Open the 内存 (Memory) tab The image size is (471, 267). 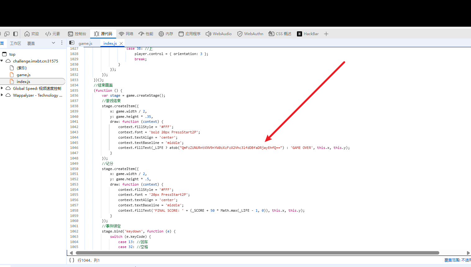[166, 34]
